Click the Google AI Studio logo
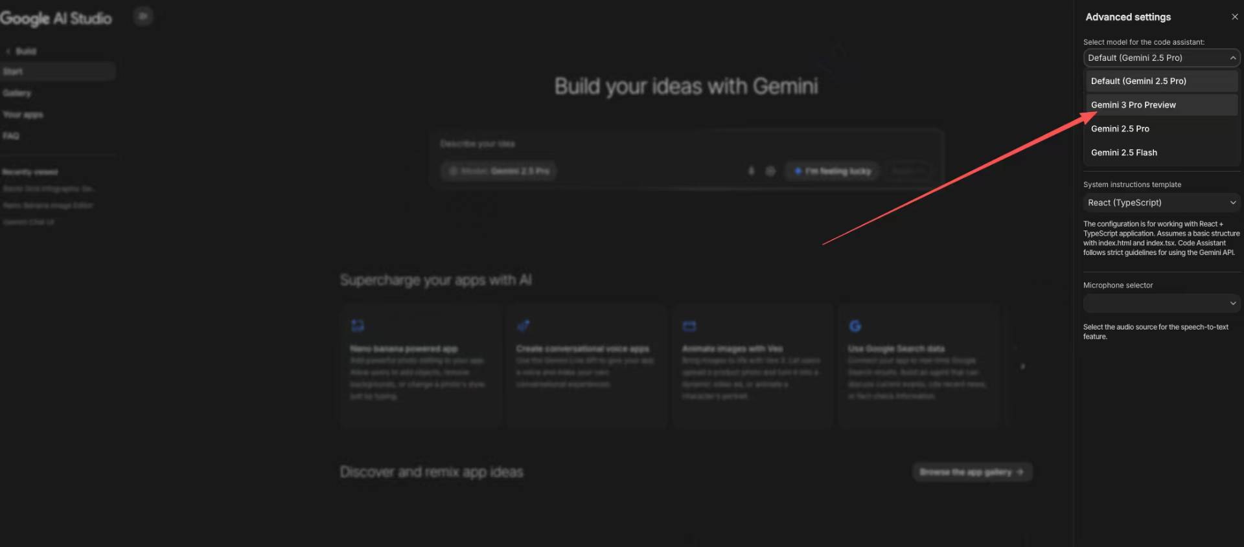The image size is (1244, 547). [x=56, y=18]
